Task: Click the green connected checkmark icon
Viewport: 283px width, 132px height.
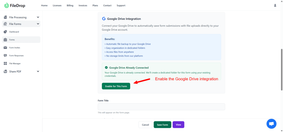Action: pos(106,68)
